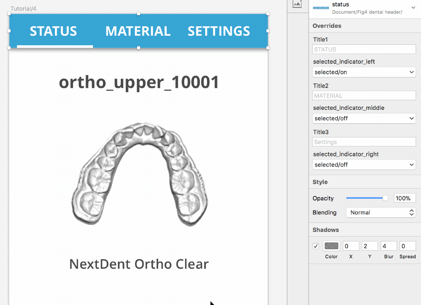Screen dimensions: 421x305
Task: Open the selected_indicator_left dropdown
Action: point(364,72)
